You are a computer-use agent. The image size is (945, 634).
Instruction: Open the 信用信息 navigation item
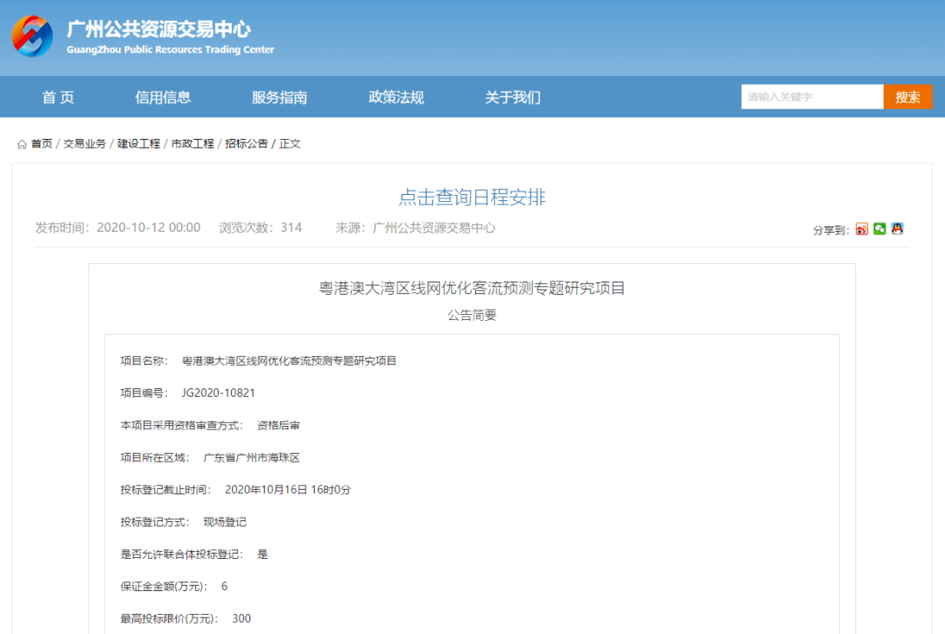point(163,97)
